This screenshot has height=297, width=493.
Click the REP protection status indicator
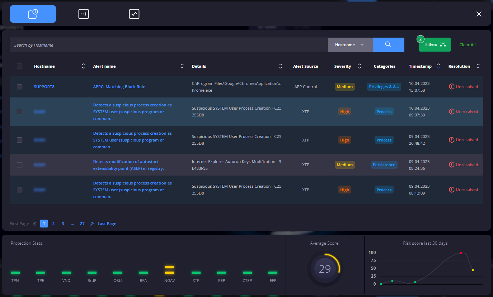(x=222, y=273)
